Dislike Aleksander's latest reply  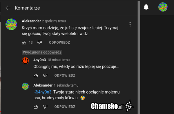tap(45, 107)
